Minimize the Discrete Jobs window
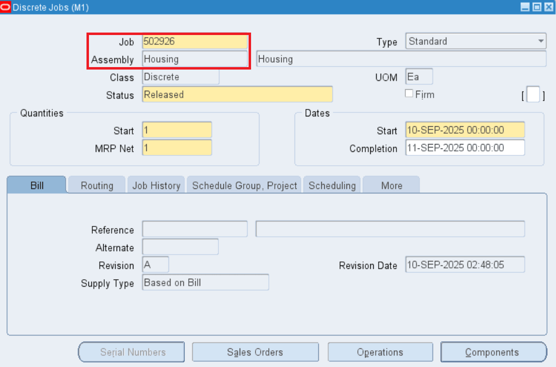 coord(526,7)
